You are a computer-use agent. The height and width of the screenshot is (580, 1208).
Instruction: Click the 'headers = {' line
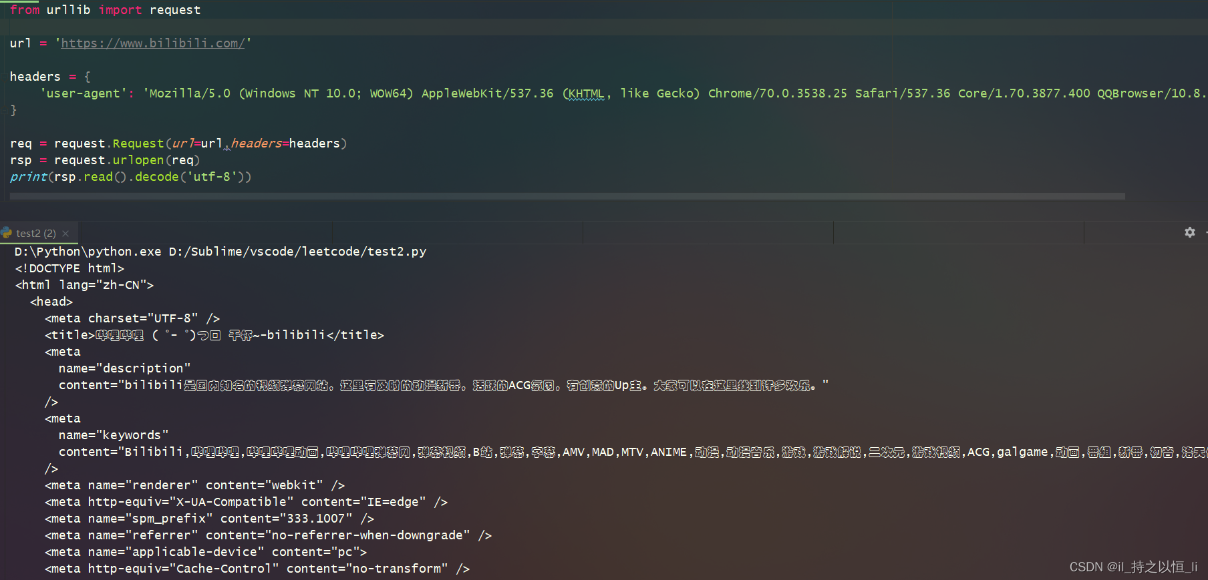(50, 77)
